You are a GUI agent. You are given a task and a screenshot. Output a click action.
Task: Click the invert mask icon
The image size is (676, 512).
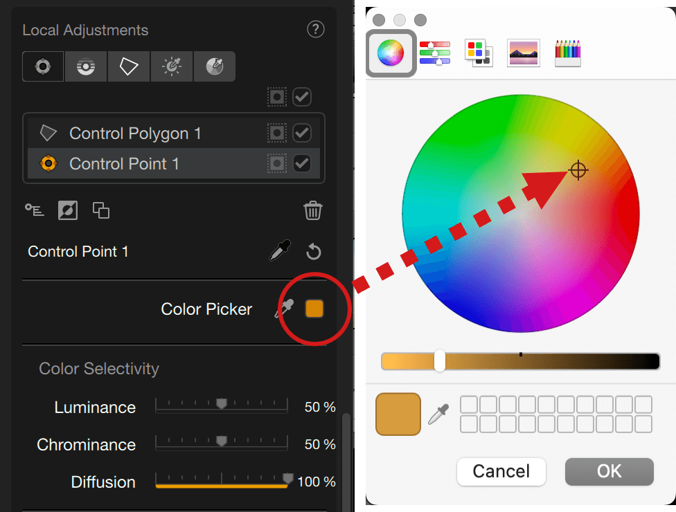click(68, 210)
